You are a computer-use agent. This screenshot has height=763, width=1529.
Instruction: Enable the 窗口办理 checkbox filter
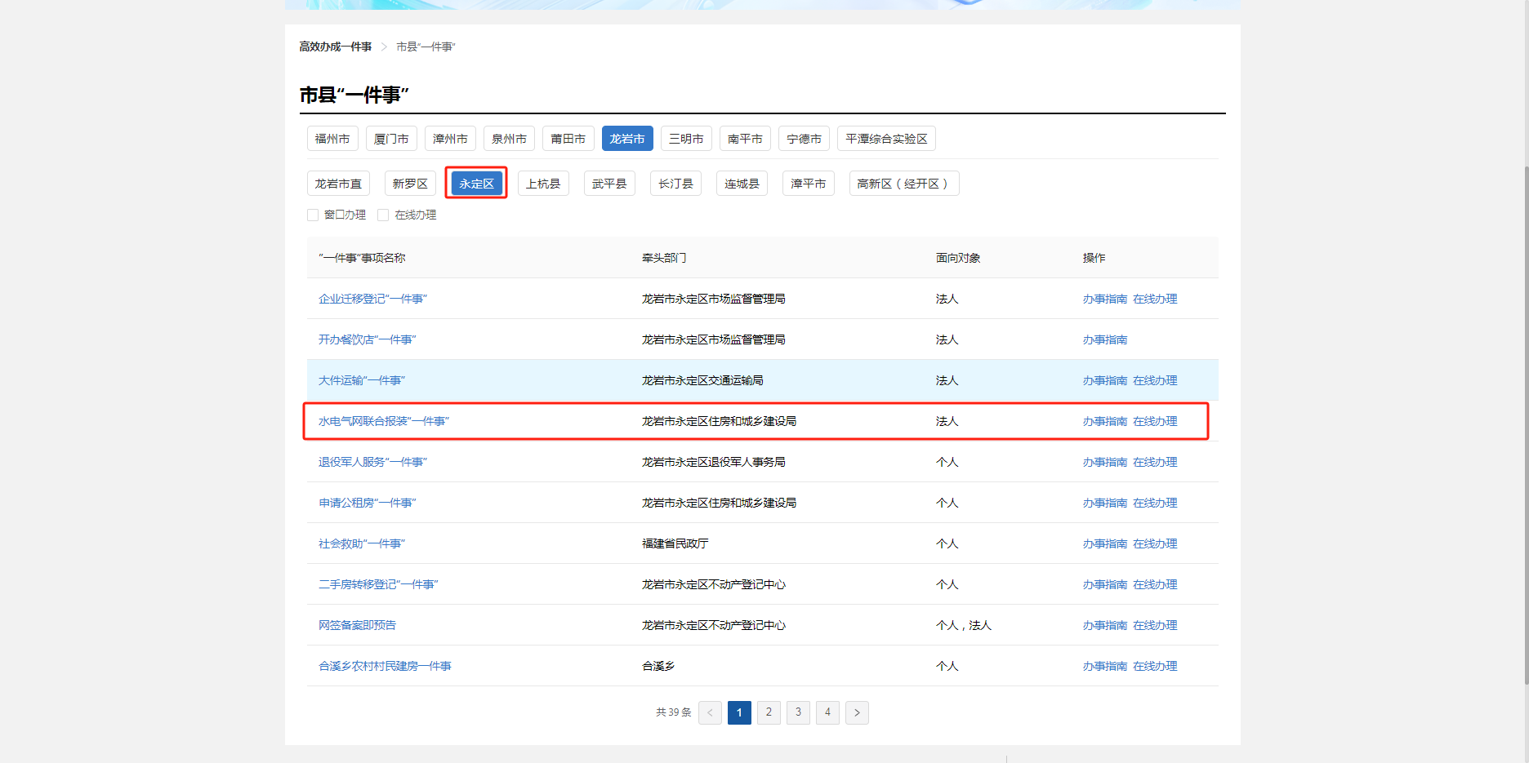[313, 215]
